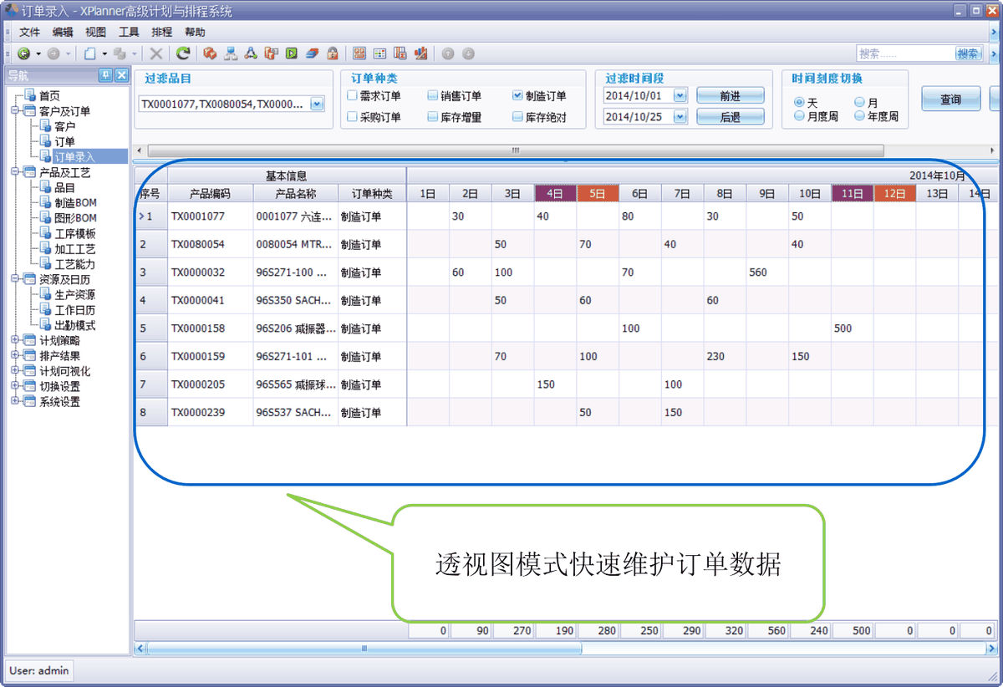Click the filter panel horizontal scrollbar
This screenshot has width=1003, height=687.
(516, 150)
